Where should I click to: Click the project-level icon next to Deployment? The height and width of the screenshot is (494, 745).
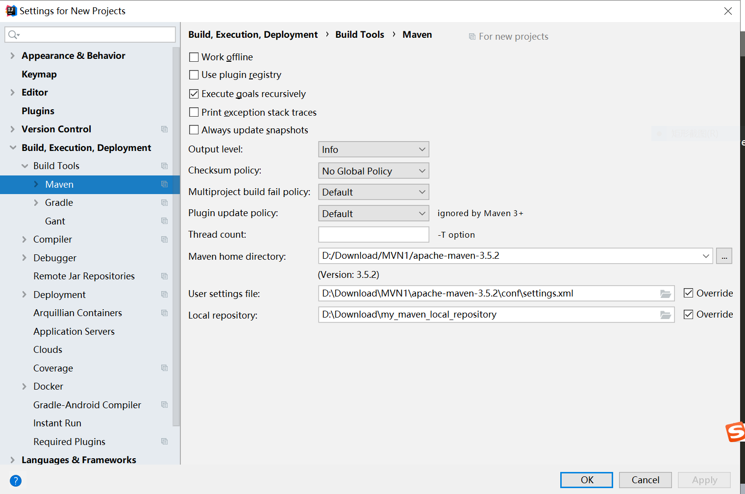(164, 295)
